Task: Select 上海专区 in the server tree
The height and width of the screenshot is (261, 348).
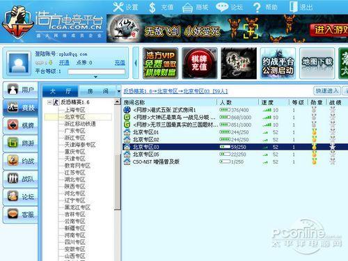Action: point(75,110)
